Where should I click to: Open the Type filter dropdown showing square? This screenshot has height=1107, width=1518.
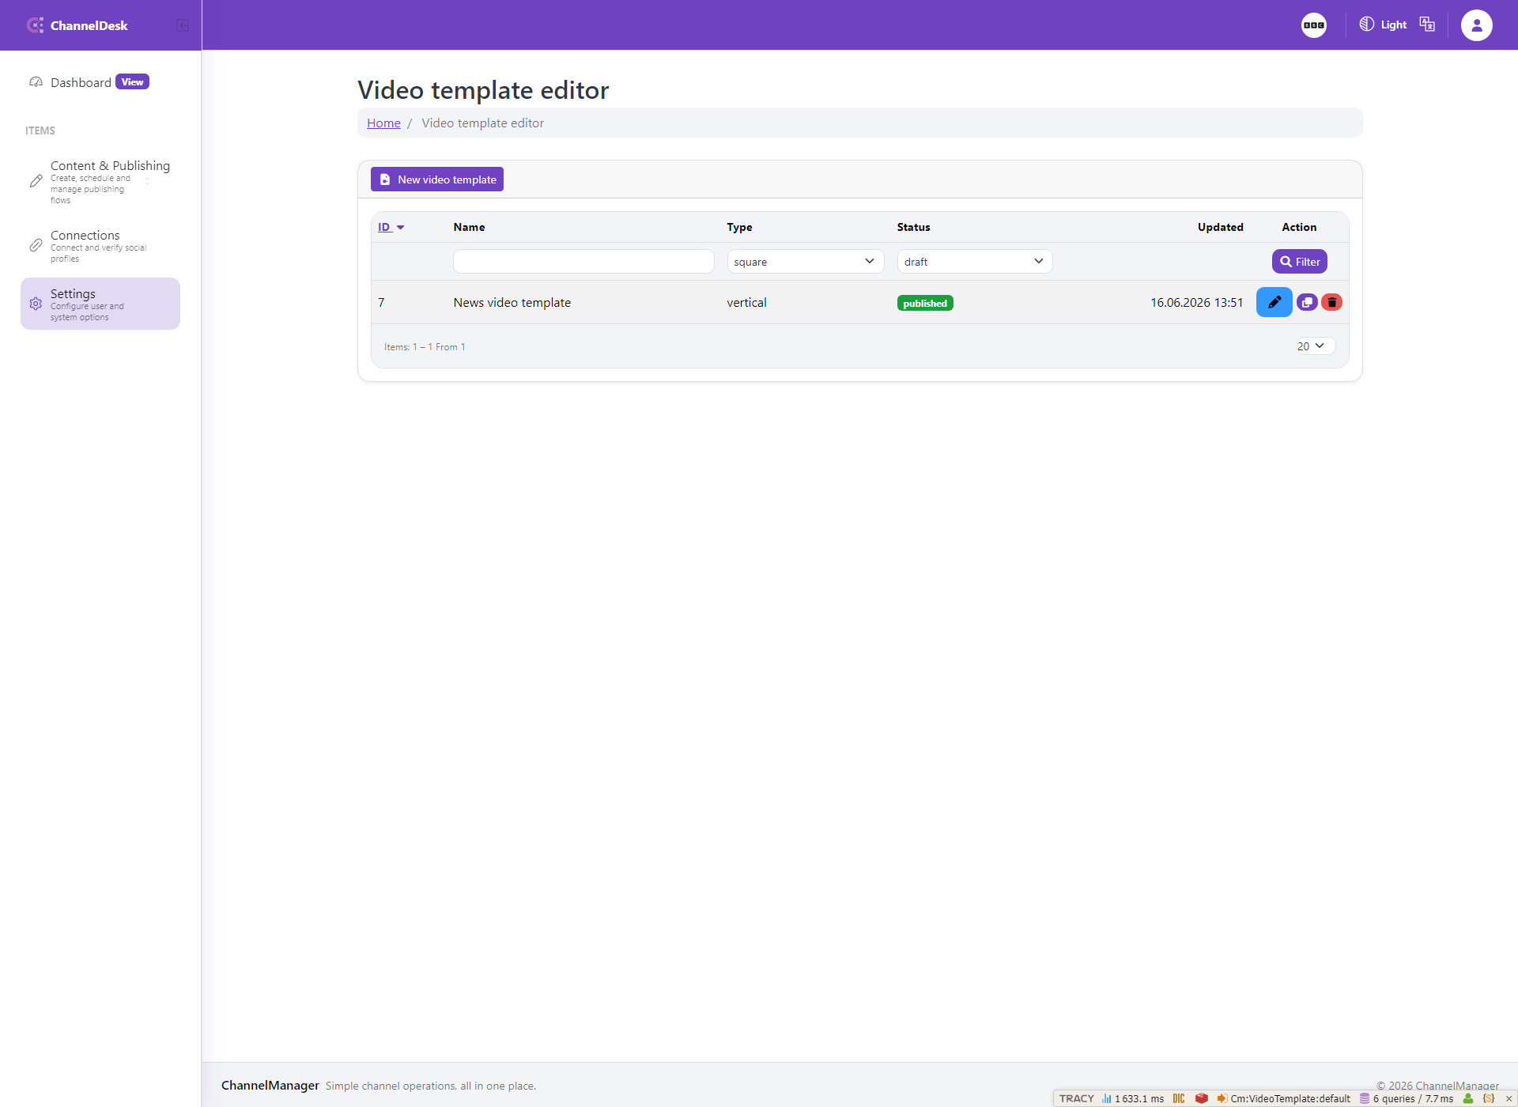pyautogui.click(x=805, y=262)
